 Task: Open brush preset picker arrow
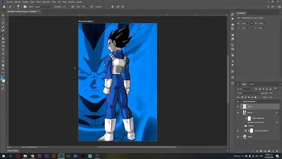[21, 7]
